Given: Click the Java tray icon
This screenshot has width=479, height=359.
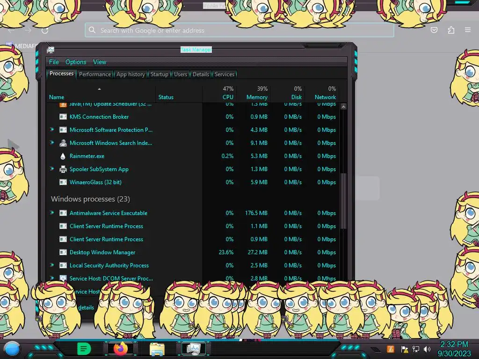Looking at the screenshot, I should [391, 349].
